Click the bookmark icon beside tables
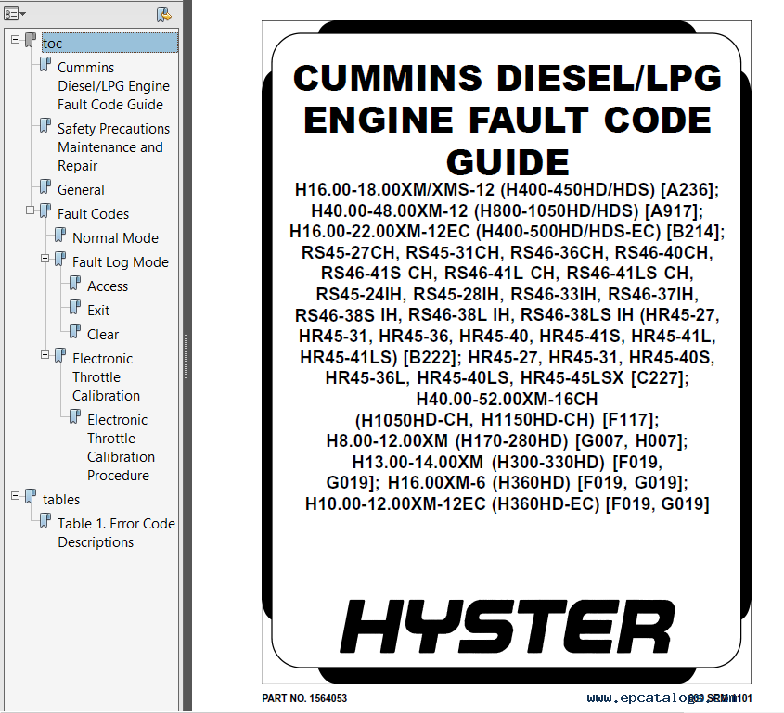 point(31,497)
